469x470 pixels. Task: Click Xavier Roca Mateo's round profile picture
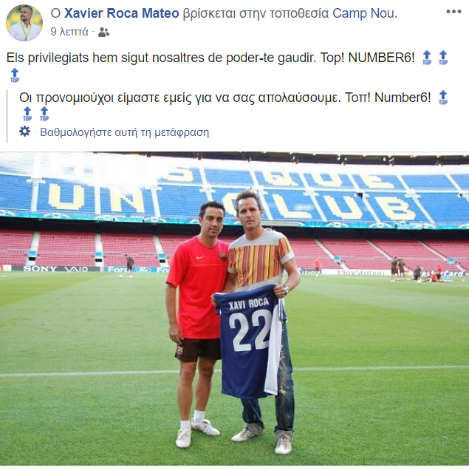(24, 23)
